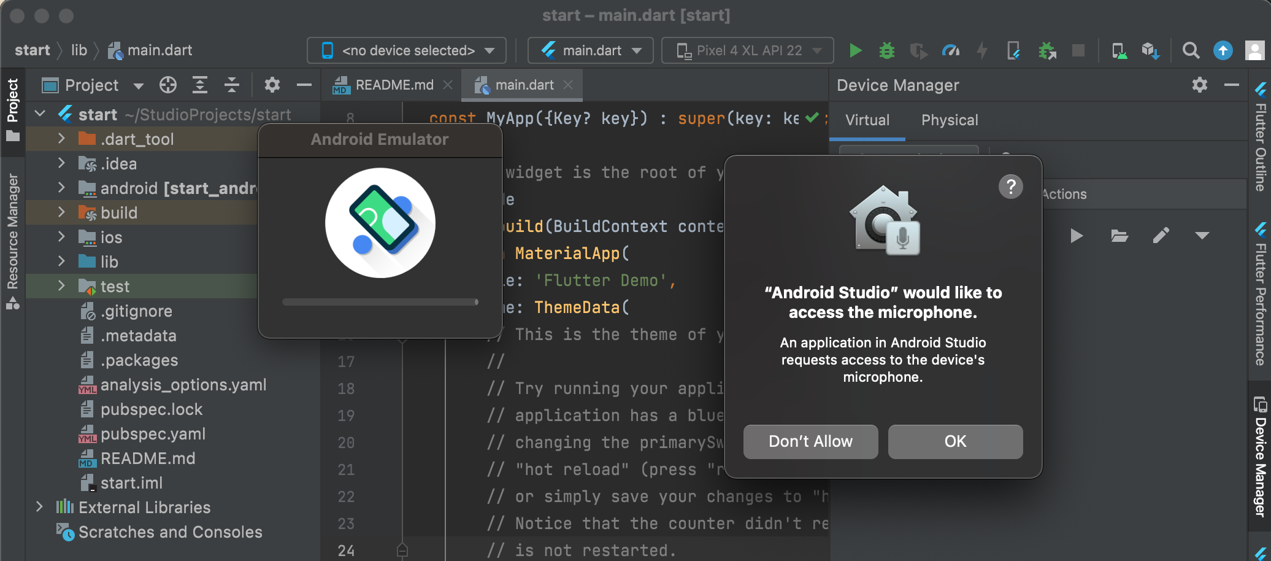
Task: Select pubspec.yaml in project tree
Action: (x=153, y=434)
